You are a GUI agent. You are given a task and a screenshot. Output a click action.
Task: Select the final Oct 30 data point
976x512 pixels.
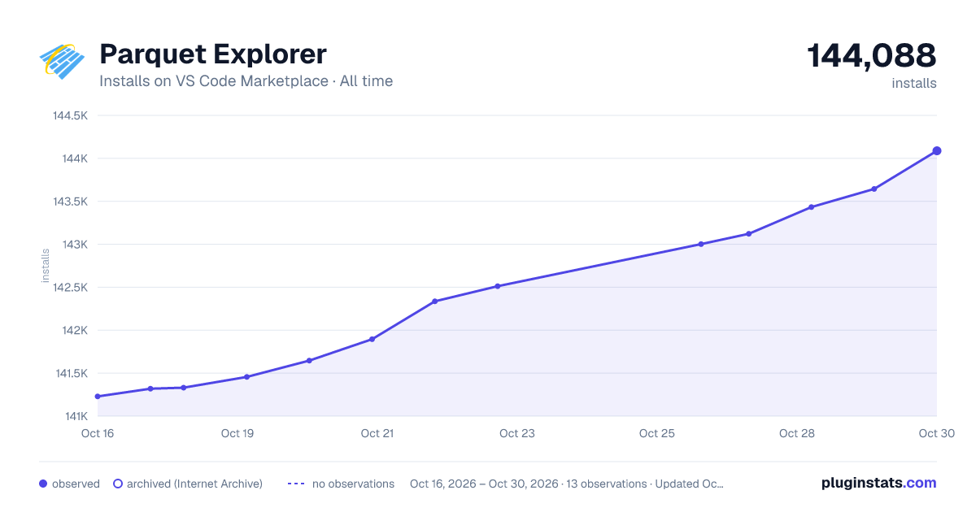click(937, 150)
